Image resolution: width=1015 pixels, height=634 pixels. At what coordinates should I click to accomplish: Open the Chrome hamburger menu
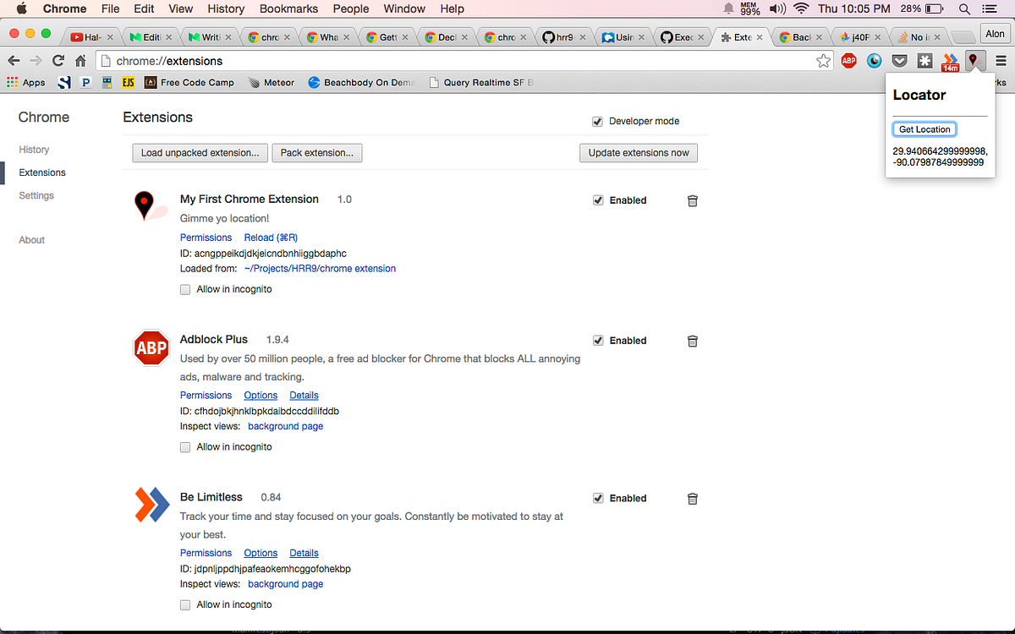[x=1001, y=61]
